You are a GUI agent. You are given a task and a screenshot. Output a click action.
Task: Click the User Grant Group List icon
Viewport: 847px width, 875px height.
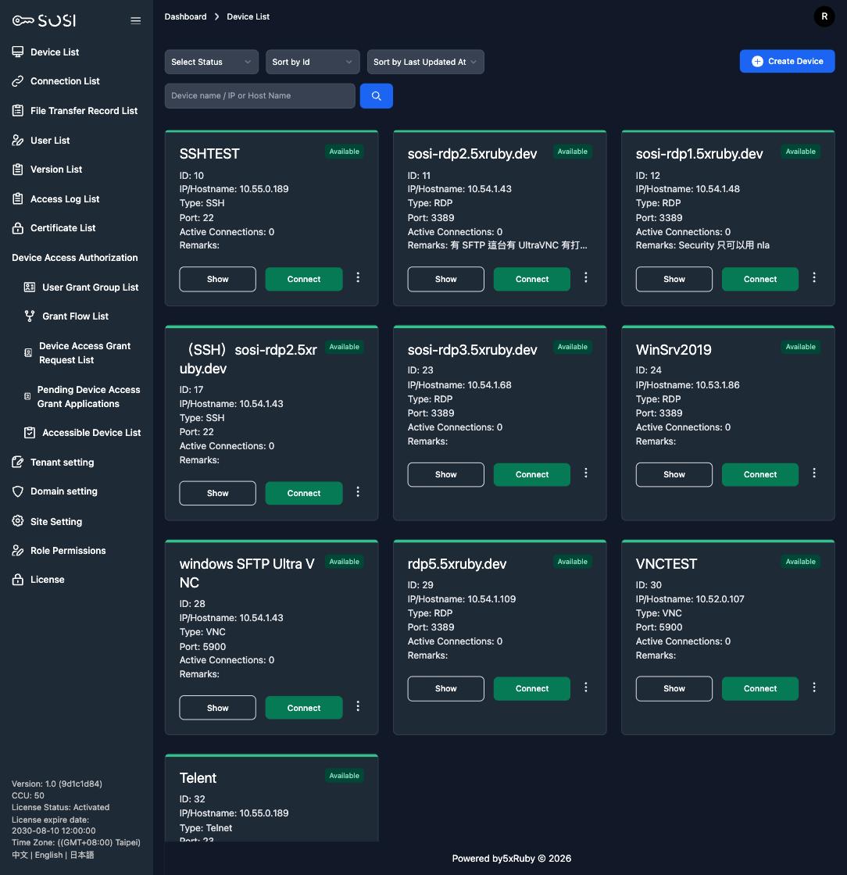click(30, 287)
